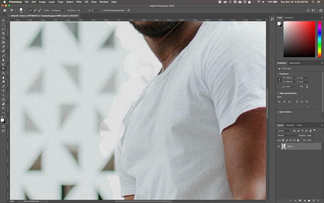
Task: Select the Type tool
Action: point(3,91)
